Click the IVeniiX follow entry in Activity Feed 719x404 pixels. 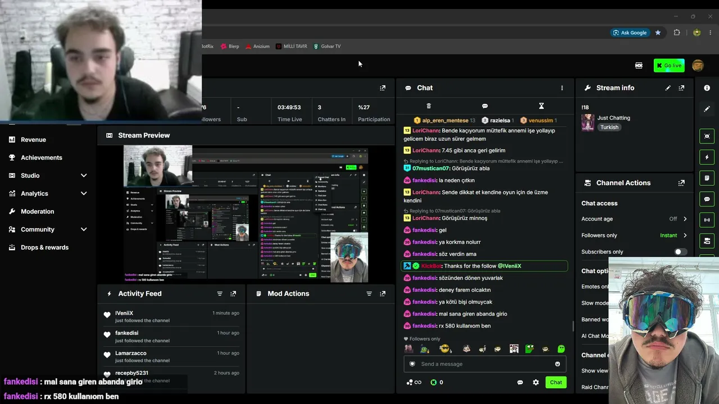click(x=171, y=316)
